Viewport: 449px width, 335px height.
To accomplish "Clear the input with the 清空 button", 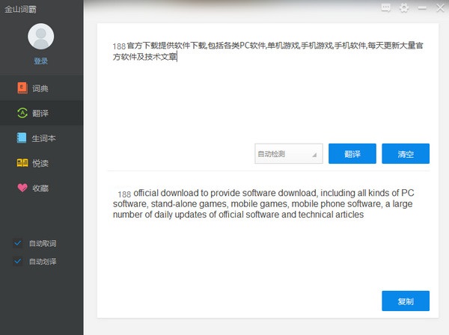I will pos(405,154).
